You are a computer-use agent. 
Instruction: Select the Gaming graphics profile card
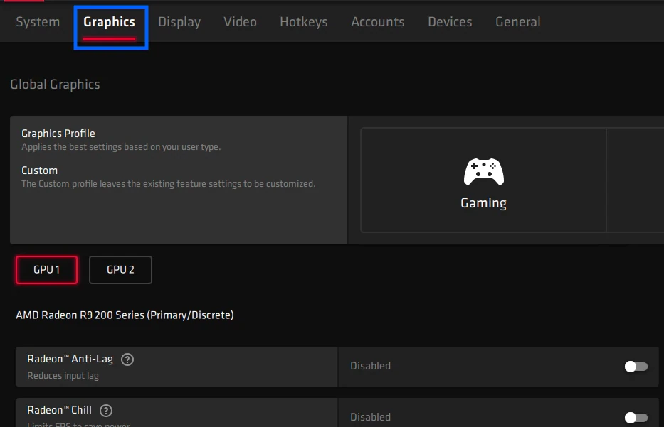[x=483, y=180]
